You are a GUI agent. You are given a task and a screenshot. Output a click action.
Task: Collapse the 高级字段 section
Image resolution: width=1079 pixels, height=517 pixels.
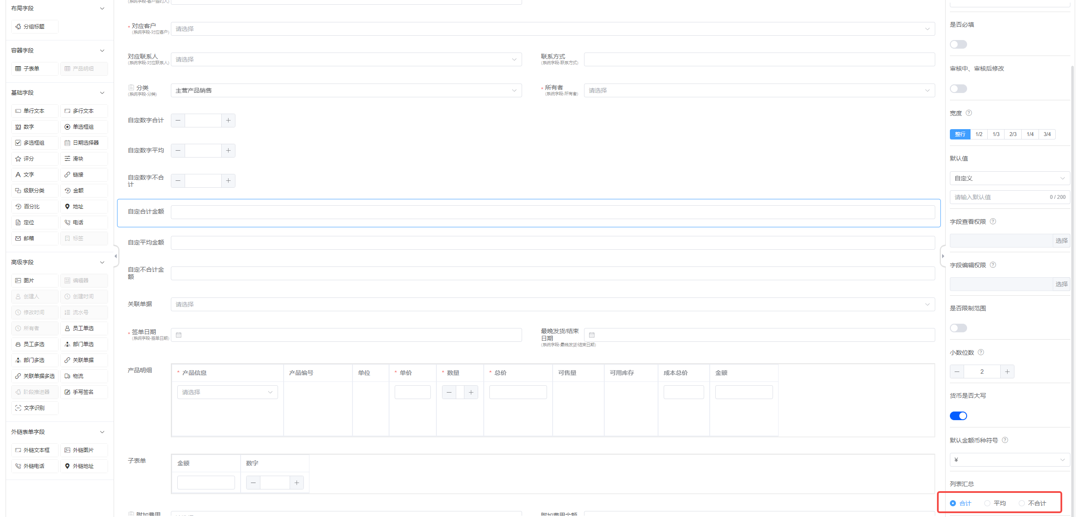point(102,263)
